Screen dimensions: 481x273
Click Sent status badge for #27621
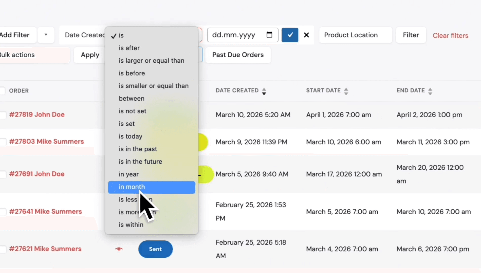[155, 249]
